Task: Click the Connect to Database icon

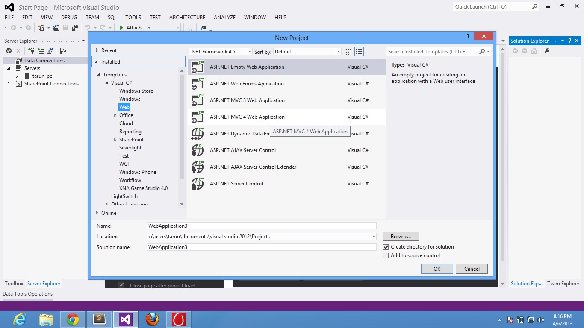Action: [31, 51]
